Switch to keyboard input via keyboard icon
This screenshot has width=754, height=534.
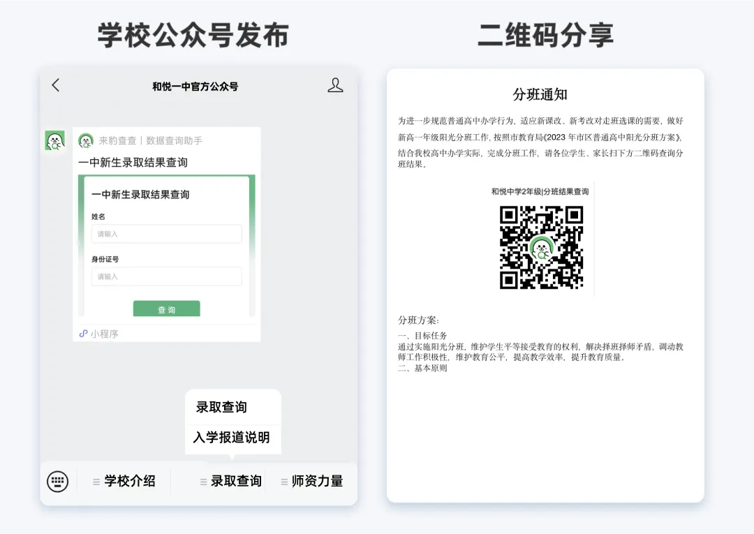tap(58, 481)
